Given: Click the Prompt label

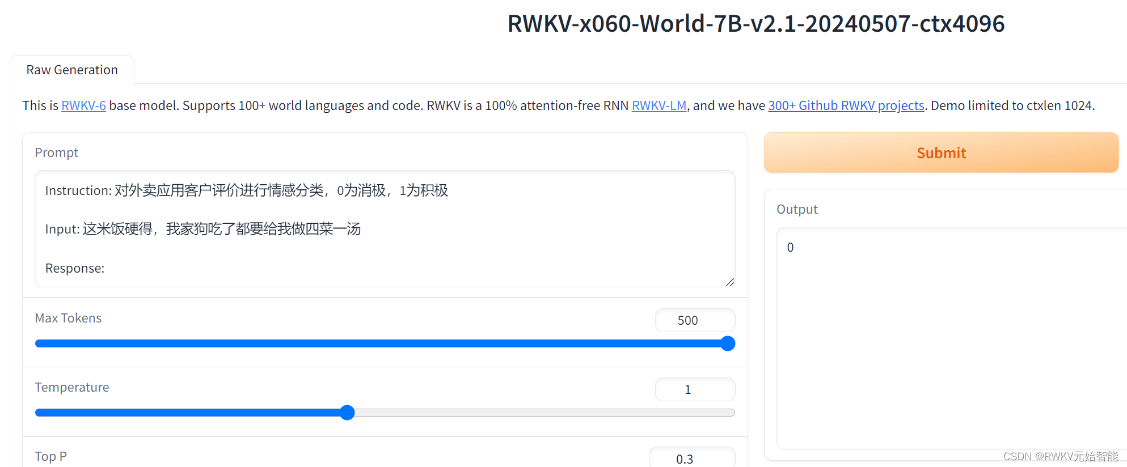Looking at the screenshot, I should pos(57,152).
